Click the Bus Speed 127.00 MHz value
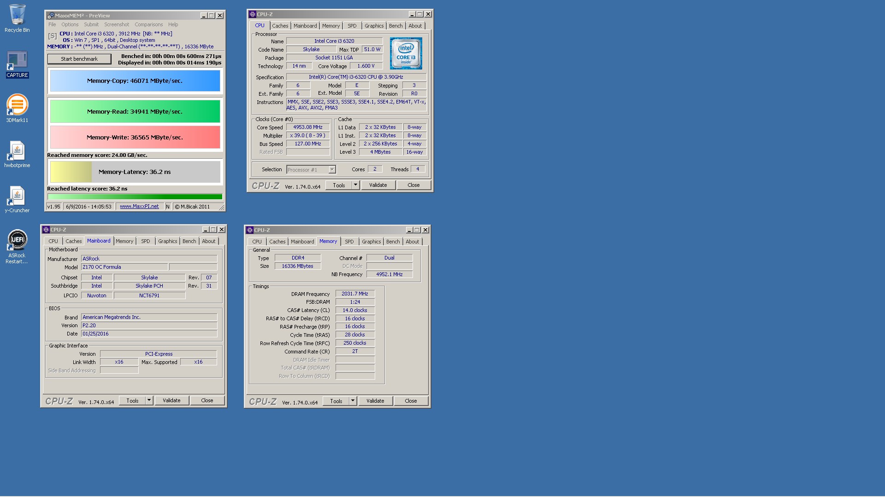885x497 pixels. pos(308,144)
